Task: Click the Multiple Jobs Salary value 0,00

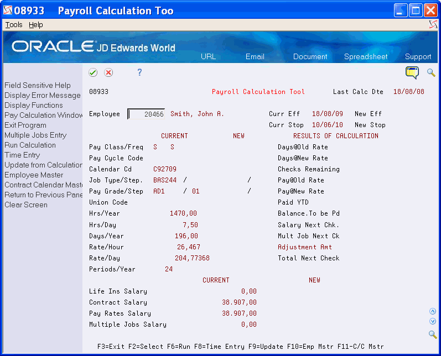Action: click(249, 324)
